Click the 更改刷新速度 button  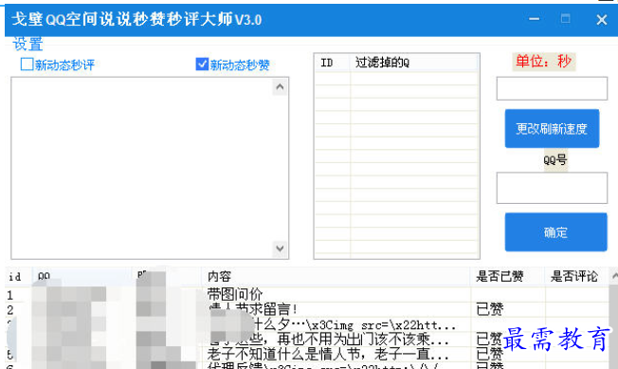click(x=552, y=128)
